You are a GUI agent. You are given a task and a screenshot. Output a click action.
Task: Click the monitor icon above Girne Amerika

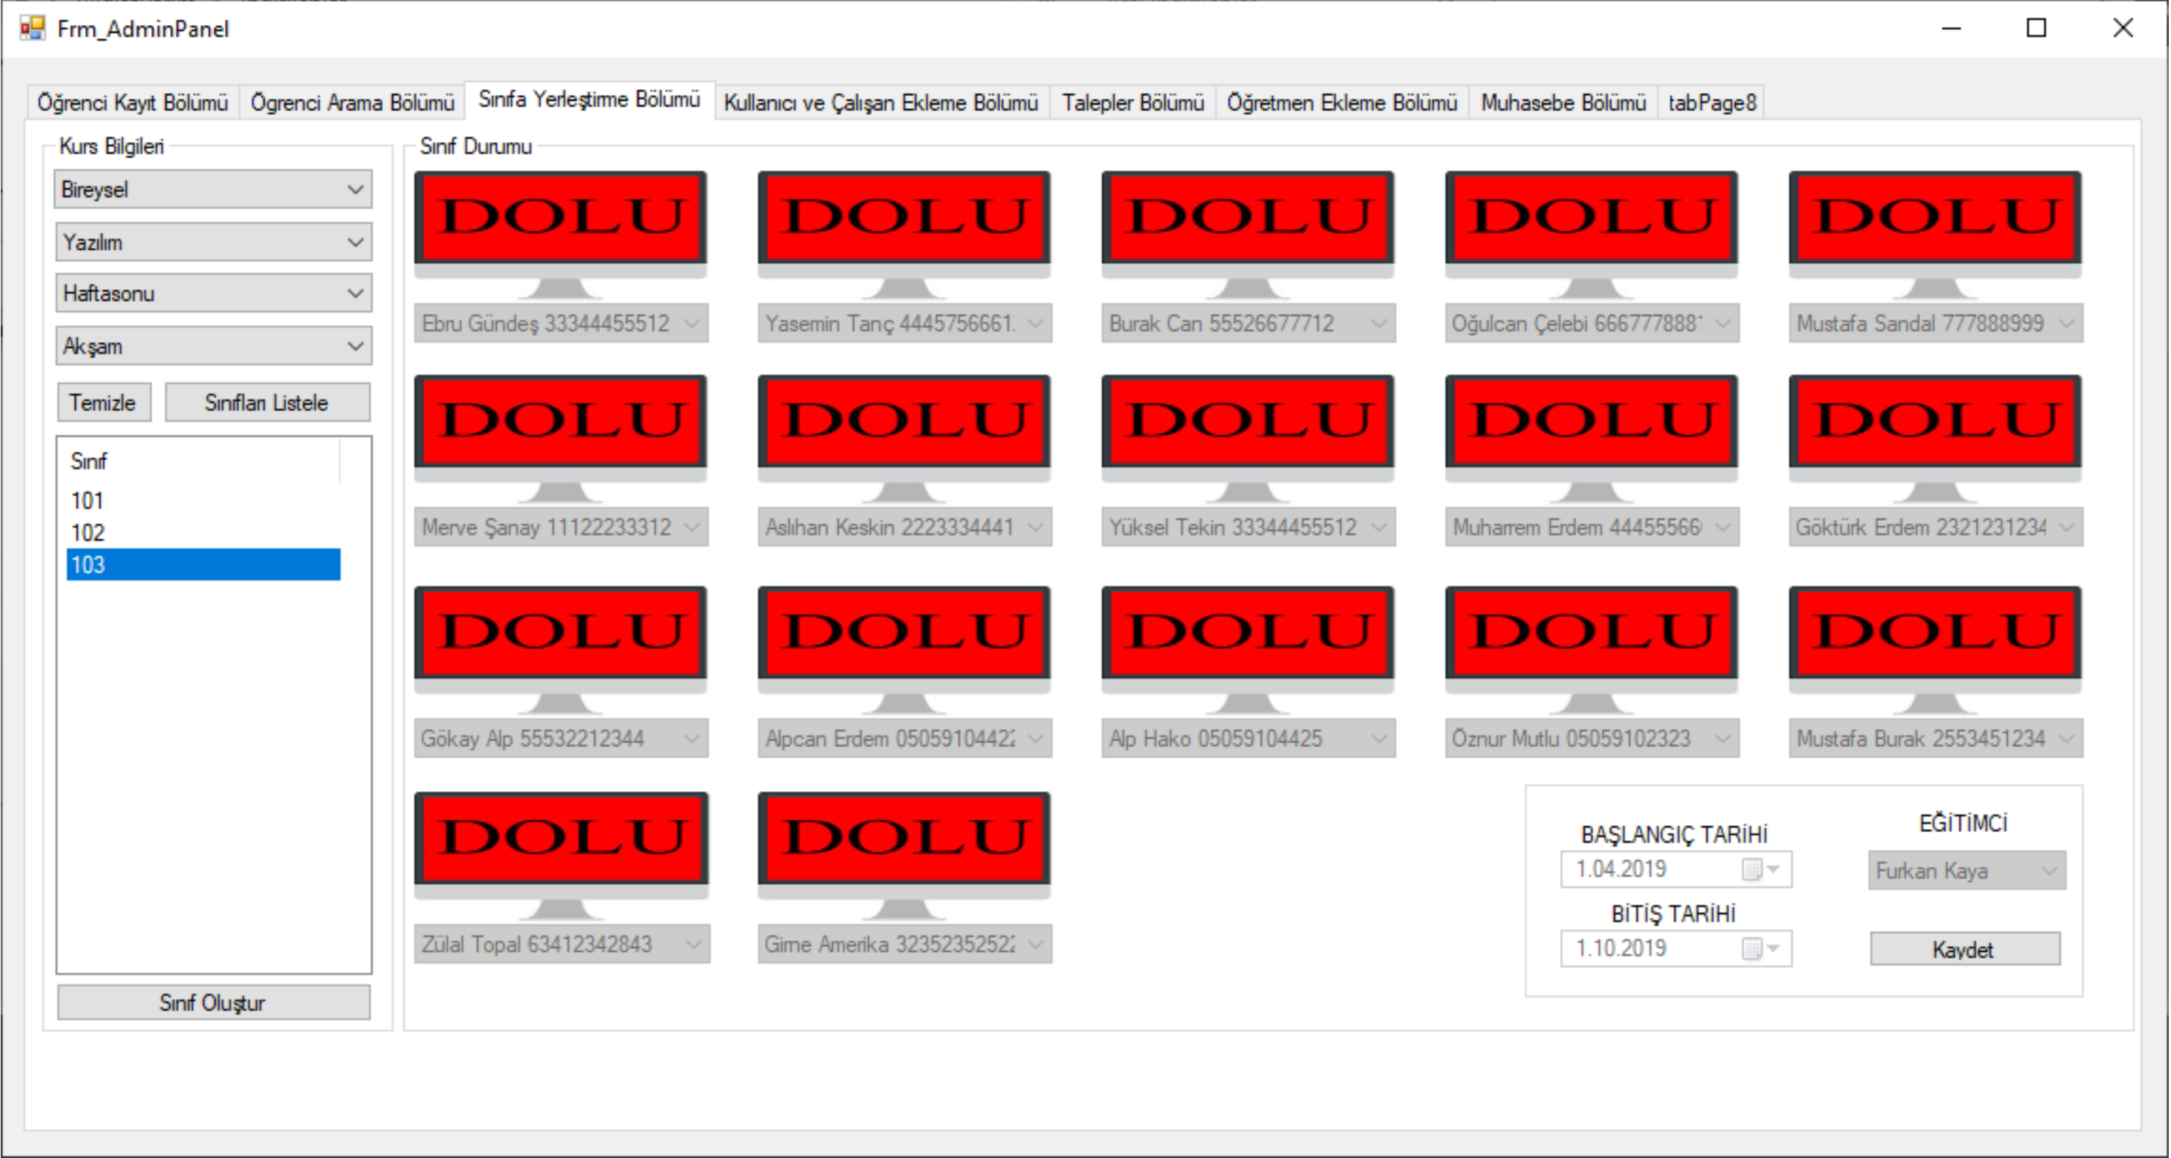coord(903,839)
